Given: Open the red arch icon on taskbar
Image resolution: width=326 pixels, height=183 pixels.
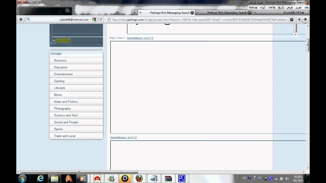Looking at the screenshot, I should (x=97, y=178).
